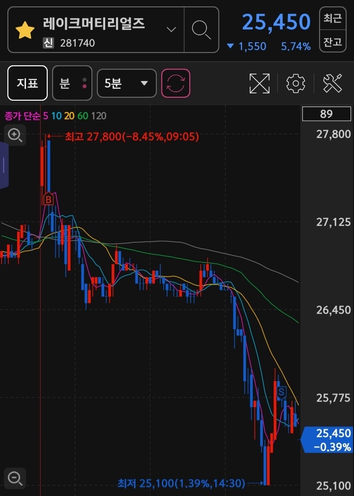Screen dimensions: 354x496
Task: Toggle the yellow favorite star
Action: point(25,30)
